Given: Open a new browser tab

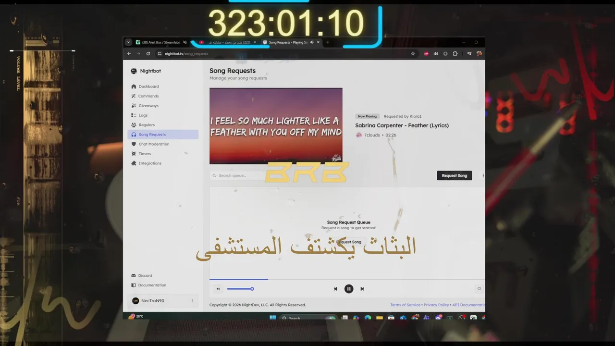Looking at the screenshot, I should click(328, 42).
